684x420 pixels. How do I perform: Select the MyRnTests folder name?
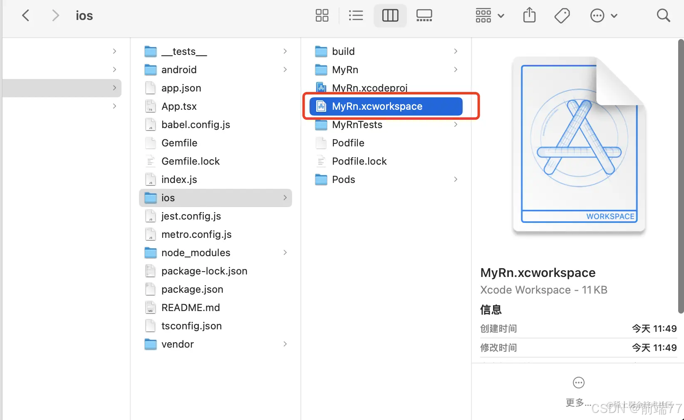click(x=357, y=125)
